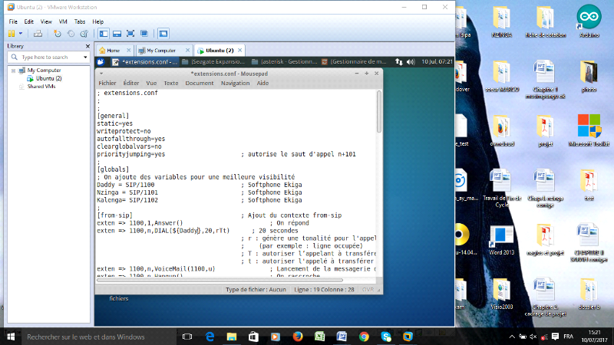Viewport: 614px width, 345px height.
Task: Open Mousepad's Document menu
Action: pos(200,83)
